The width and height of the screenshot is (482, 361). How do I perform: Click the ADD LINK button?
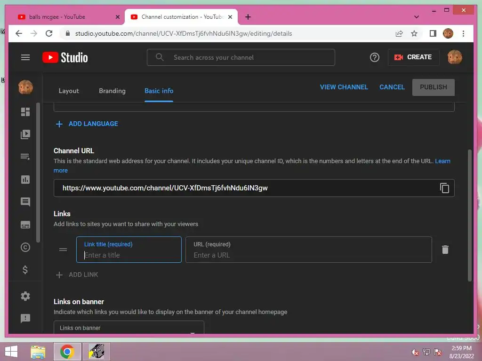click(77, 275)
